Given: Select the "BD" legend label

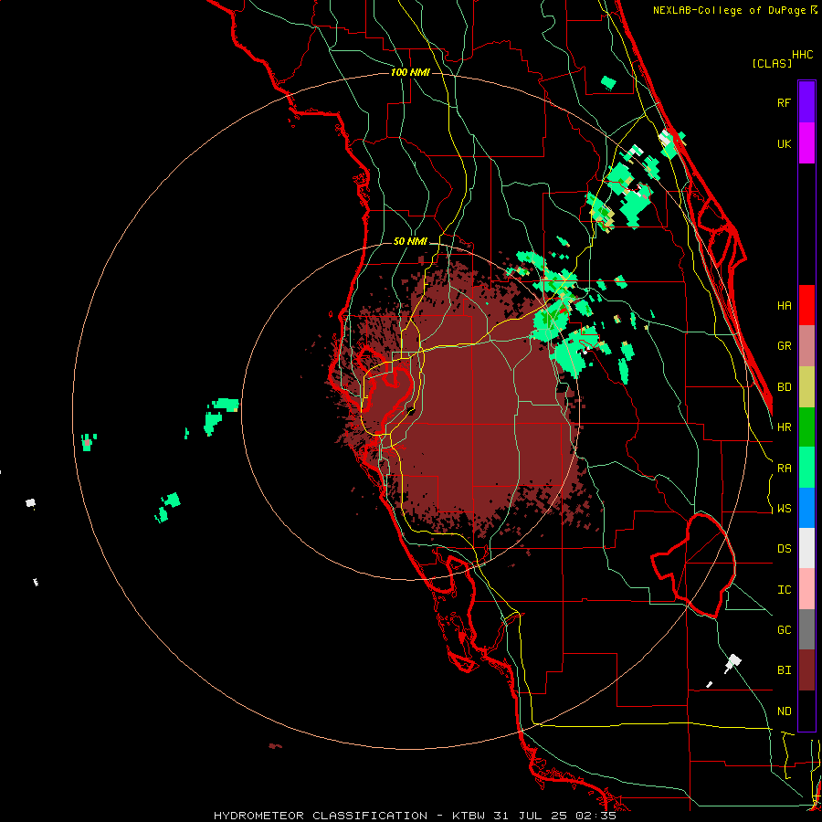Looking at the screenshot, I should coord(784,387).
